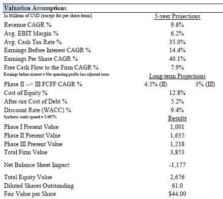
Task: Select the Total Firm Value 3,853 cell
Action: (177, 152)
